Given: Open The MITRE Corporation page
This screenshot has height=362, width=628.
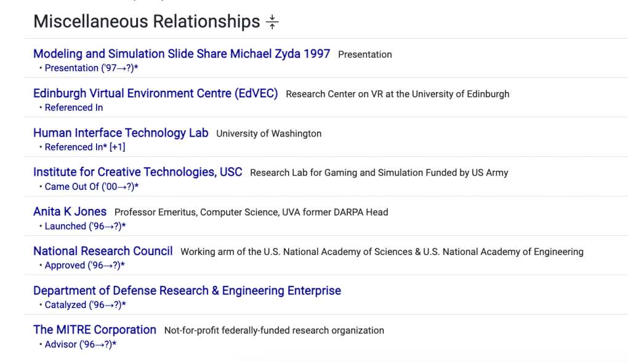Looking at the screenshot, I should tap(95, 329).
